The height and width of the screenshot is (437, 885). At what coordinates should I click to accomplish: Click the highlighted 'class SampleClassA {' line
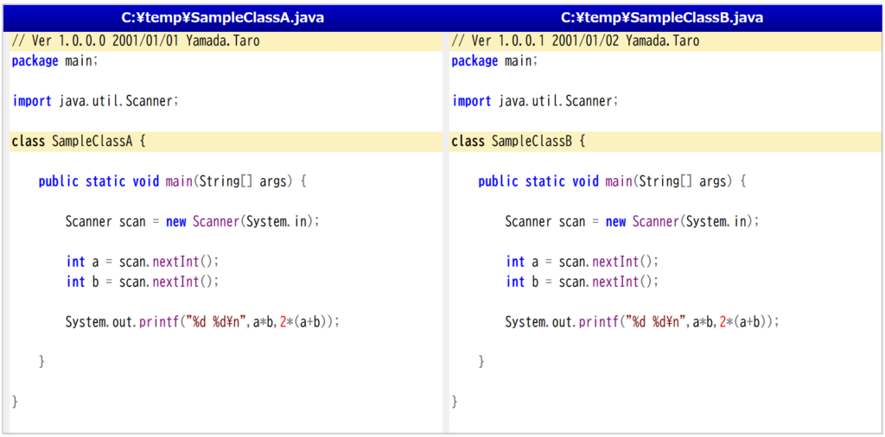point(226,142)
